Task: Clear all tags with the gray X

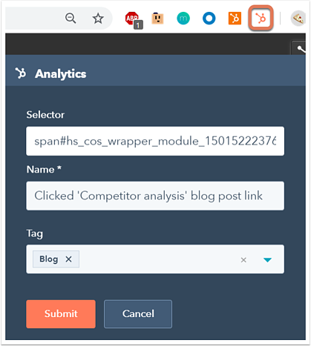Action: coord(243,260)
